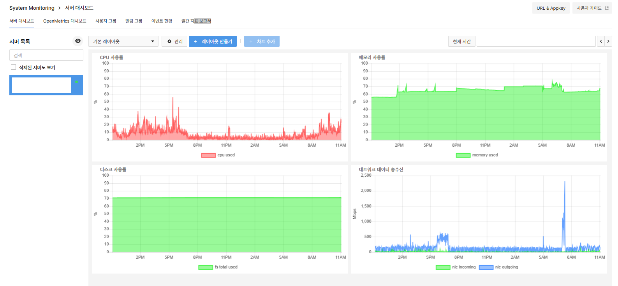Go to next time range arrow

click(x=608, y=41)
